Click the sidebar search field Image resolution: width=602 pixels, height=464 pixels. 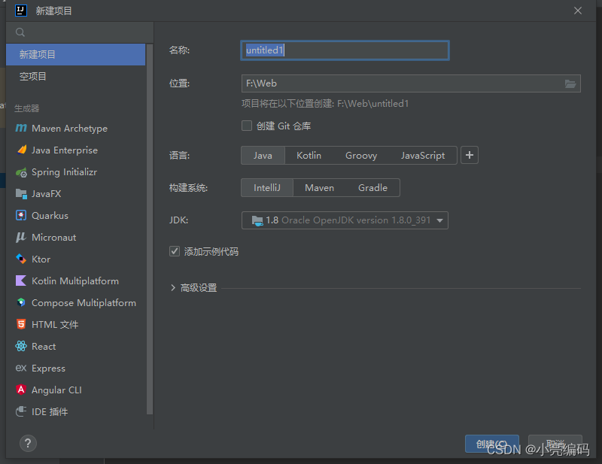point(80,32)
